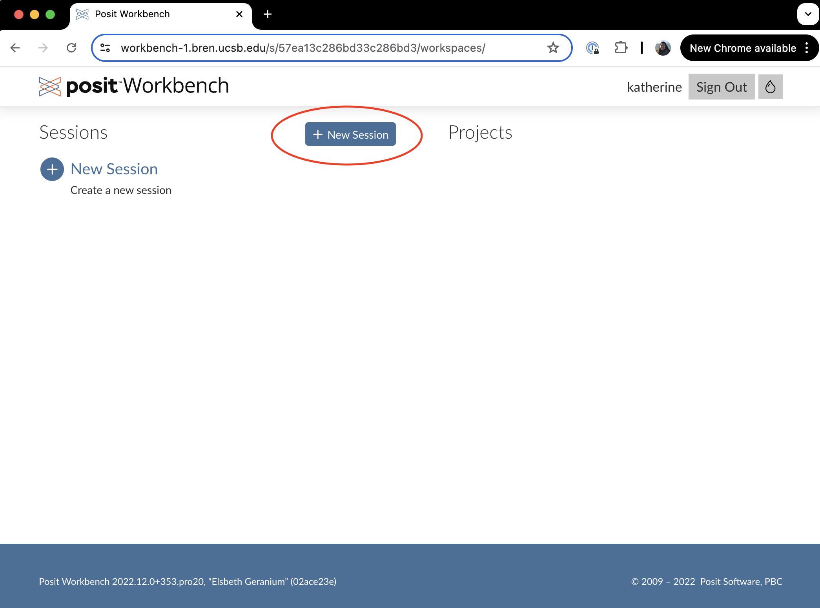The height and width of the screenshot is (608, 820).
Task: Click the katherine username text
Action: click(654, 87)
